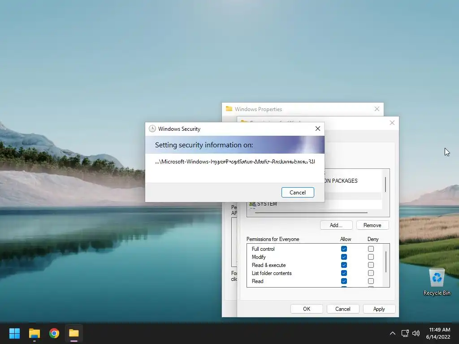Click Cancel at bottom of Permissions window

coord(342,309)
